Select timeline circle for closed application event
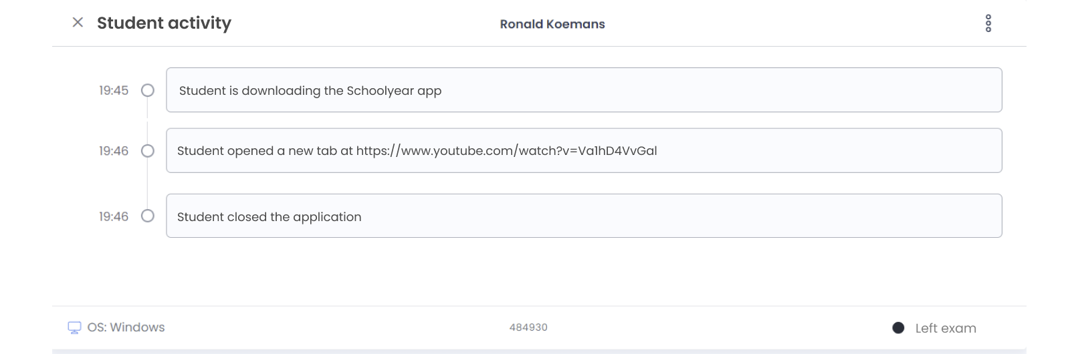Image resolution: width=1070 pixels, height=354 pixels. [x=148, y=216]
